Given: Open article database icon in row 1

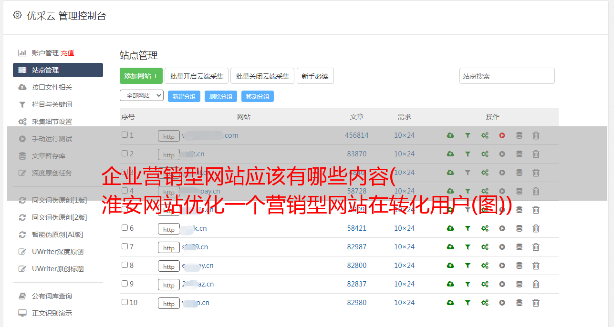Looking at the screenshot, I should coord(519,135).
